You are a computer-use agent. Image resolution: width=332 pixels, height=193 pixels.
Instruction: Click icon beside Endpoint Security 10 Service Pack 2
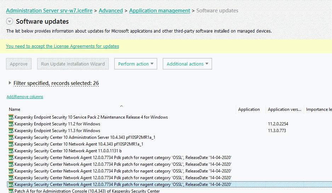click(11, 117)
